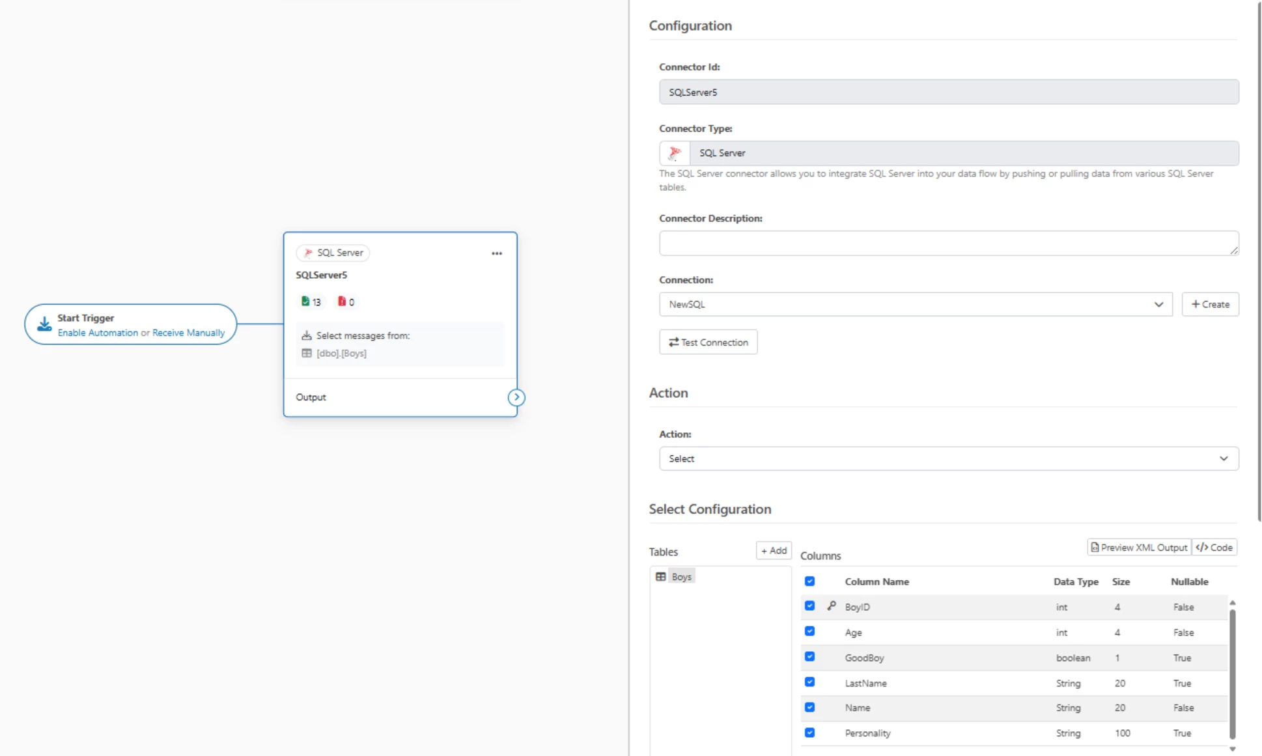The image size is (1262, 756).
Task: Click the Enable Automation link
Action: coord(98,333)
